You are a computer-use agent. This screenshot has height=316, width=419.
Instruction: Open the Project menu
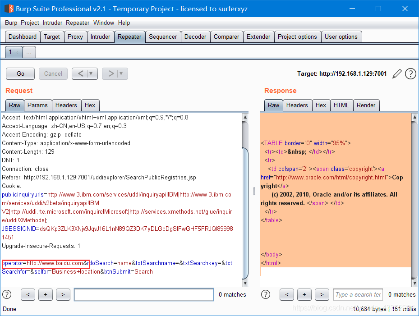point(30,23)
